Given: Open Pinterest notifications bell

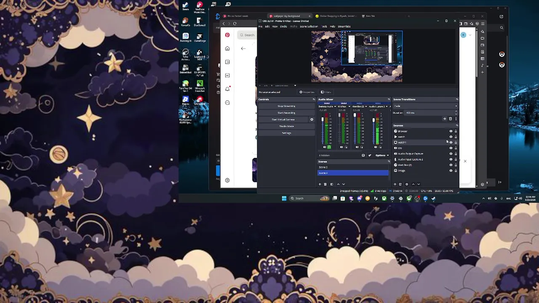Looking at the screenshot, I should [227, 89].
